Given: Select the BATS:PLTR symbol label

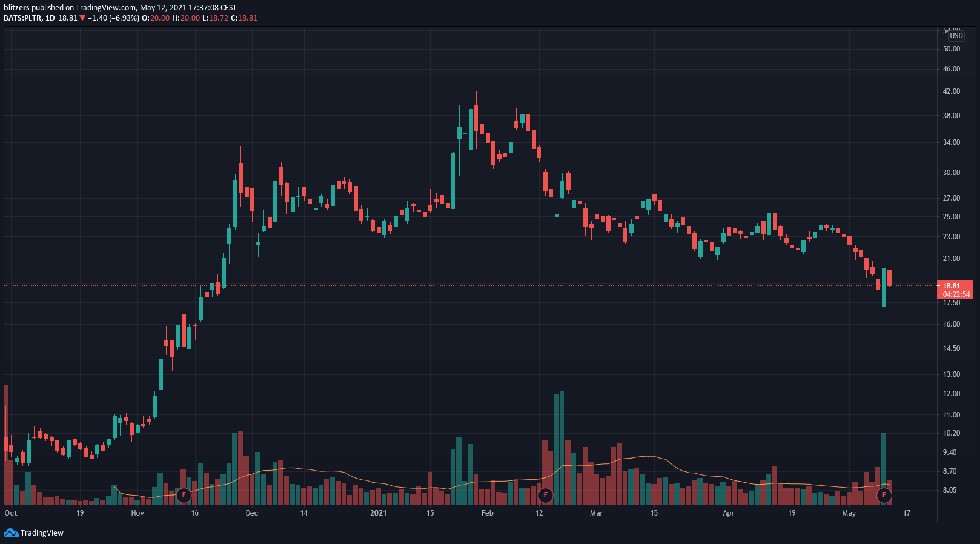Looking at the screenshot, I should pyautogui.click(x=22, y=18).
